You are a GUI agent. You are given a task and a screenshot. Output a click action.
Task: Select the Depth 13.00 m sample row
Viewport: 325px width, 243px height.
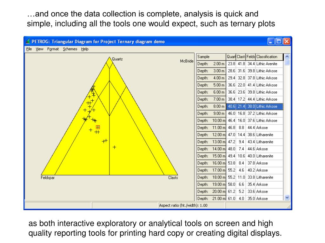[x=240, y=142]
